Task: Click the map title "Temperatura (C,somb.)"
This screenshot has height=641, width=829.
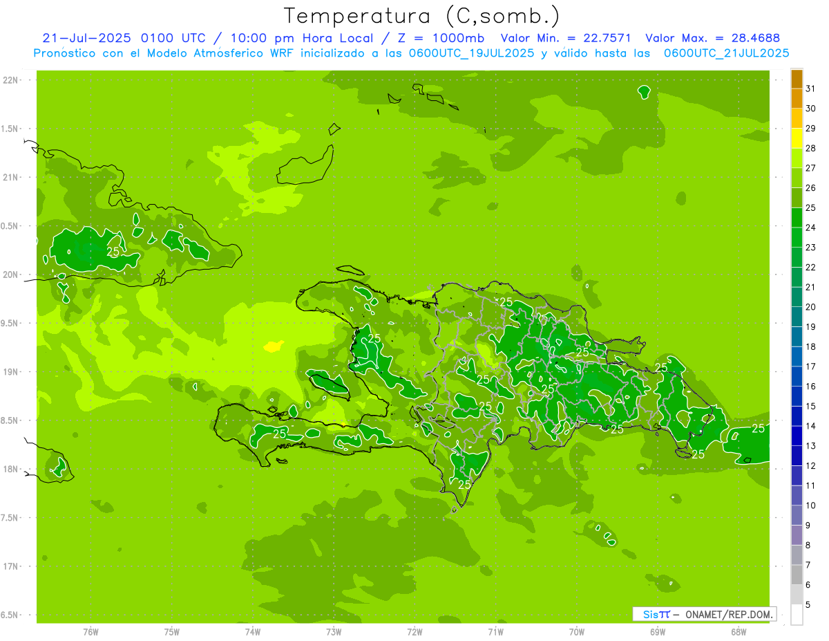Action: pyautogui.click(x=421, y=15)
